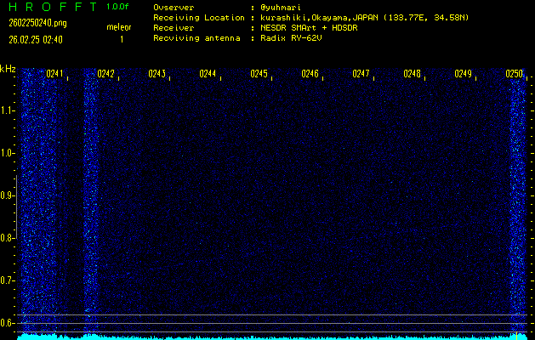Click the 0.6 frequency axis label
Screen dimensions: 535x340
[7, 323]
